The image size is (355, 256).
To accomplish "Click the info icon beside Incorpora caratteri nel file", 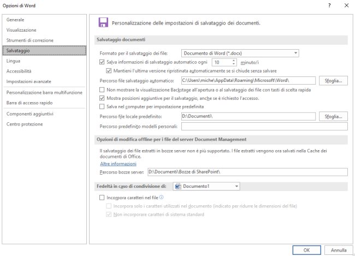I will [x=161, y=198].
